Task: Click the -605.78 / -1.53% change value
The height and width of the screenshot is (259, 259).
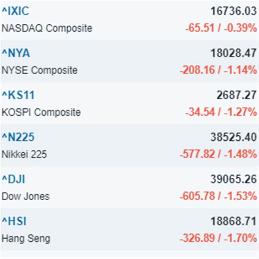Action: [218, 196]
